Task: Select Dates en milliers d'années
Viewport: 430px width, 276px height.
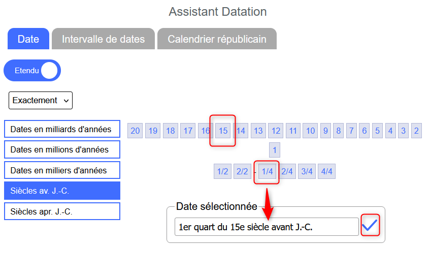Action: point(62,170)
